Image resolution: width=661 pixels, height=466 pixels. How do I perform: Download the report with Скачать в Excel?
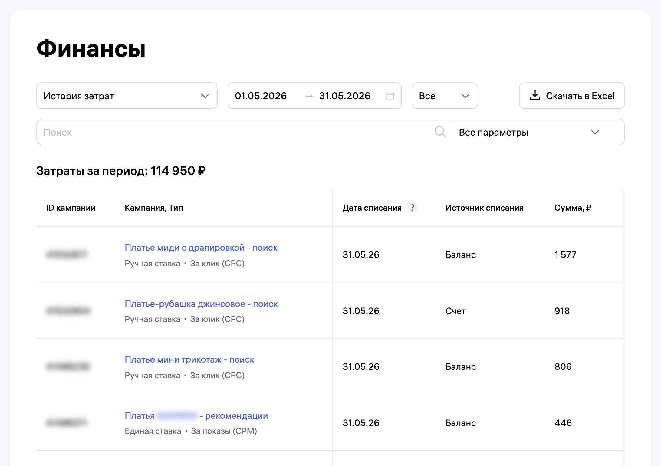572,96
